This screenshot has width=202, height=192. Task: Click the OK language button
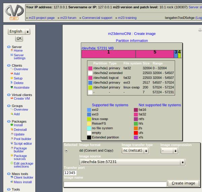coord(19,38)
